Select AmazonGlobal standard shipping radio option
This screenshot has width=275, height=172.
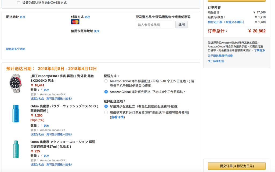tap(106, 81)
